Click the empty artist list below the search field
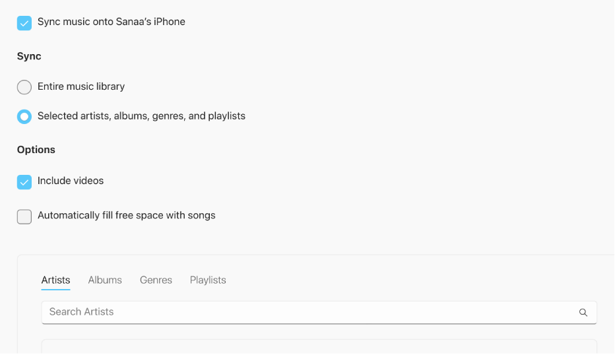615x355 pixels. pyautogui.click(x=319, y=347)
